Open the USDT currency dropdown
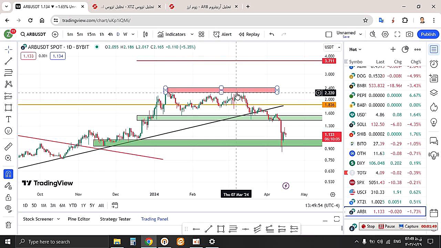This screenshot has height=248, width=441. (x=332, y=47)
